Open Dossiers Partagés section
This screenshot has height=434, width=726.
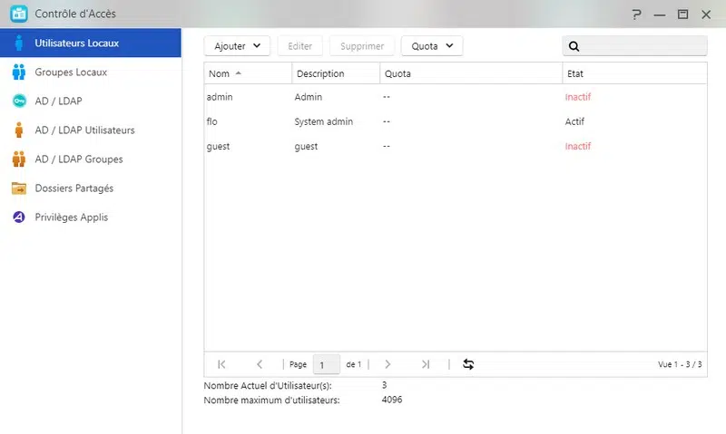click(x=91, y=188)
